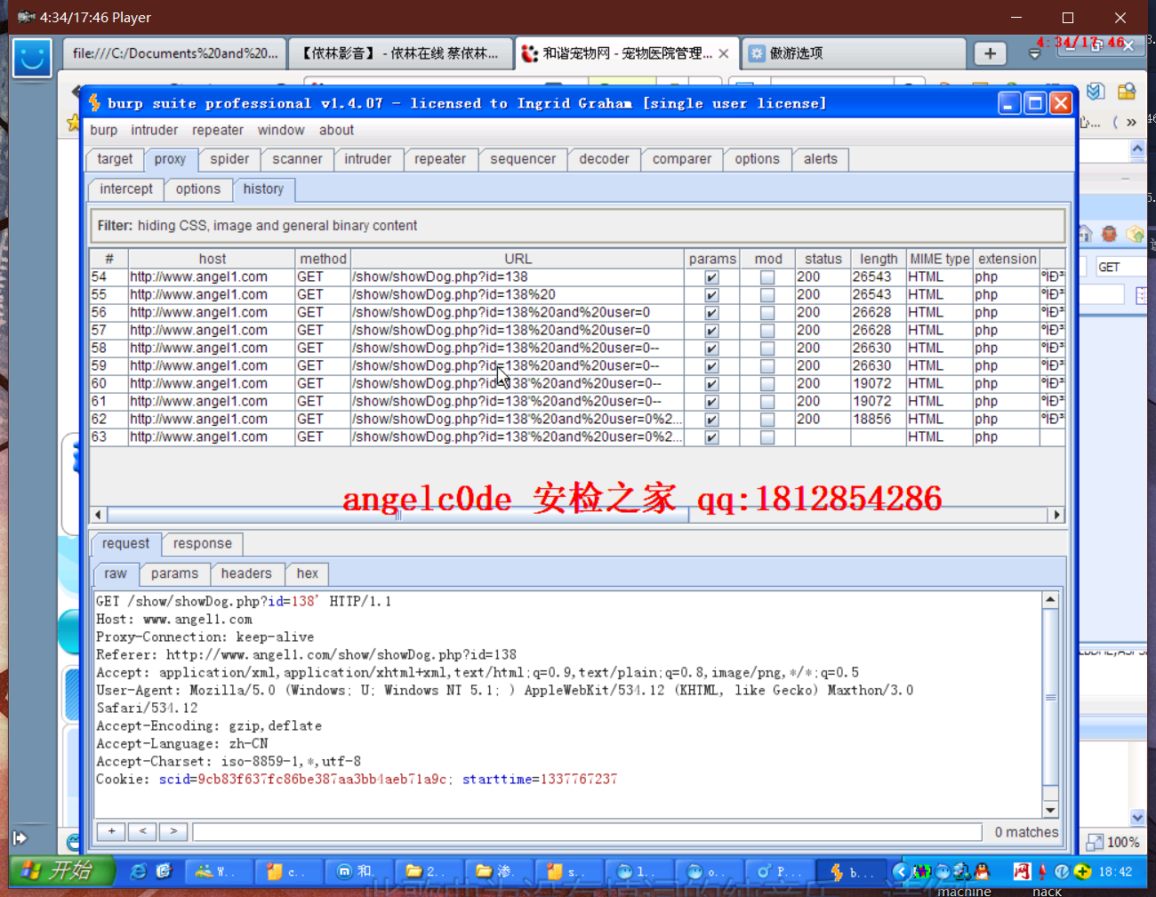Switch to the Burp taskbar button
1156x897 pixels.
click(x=853, y=872)
